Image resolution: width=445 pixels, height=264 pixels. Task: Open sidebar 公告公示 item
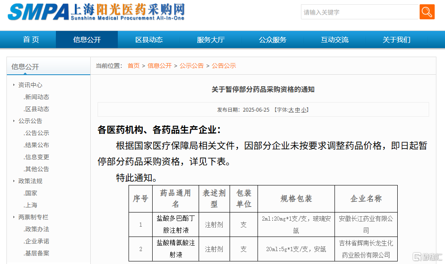coord(36,133)
